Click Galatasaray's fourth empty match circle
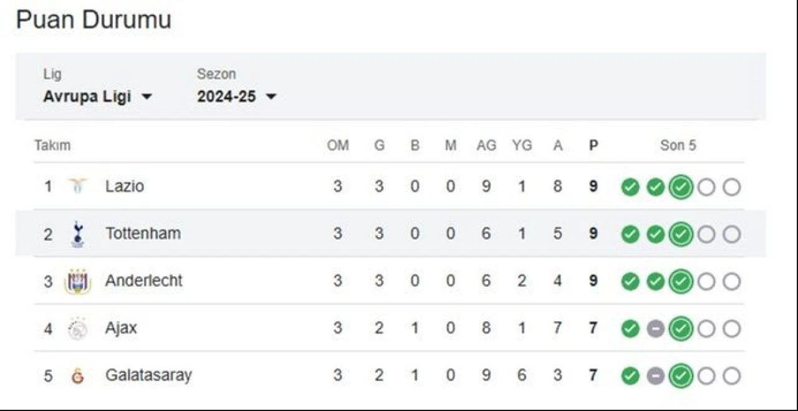 point(706,376)
